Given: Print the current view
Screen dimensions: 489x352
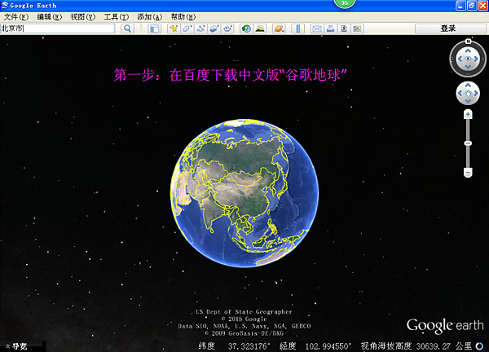Looking at the screenshot, I should (x=330, y=29).
